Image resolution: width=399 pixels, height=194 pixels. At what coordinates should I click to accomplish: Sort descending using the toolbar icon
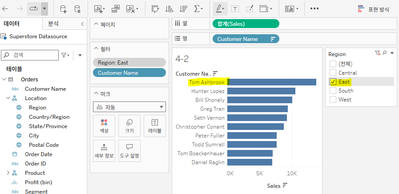coord(183,9)
